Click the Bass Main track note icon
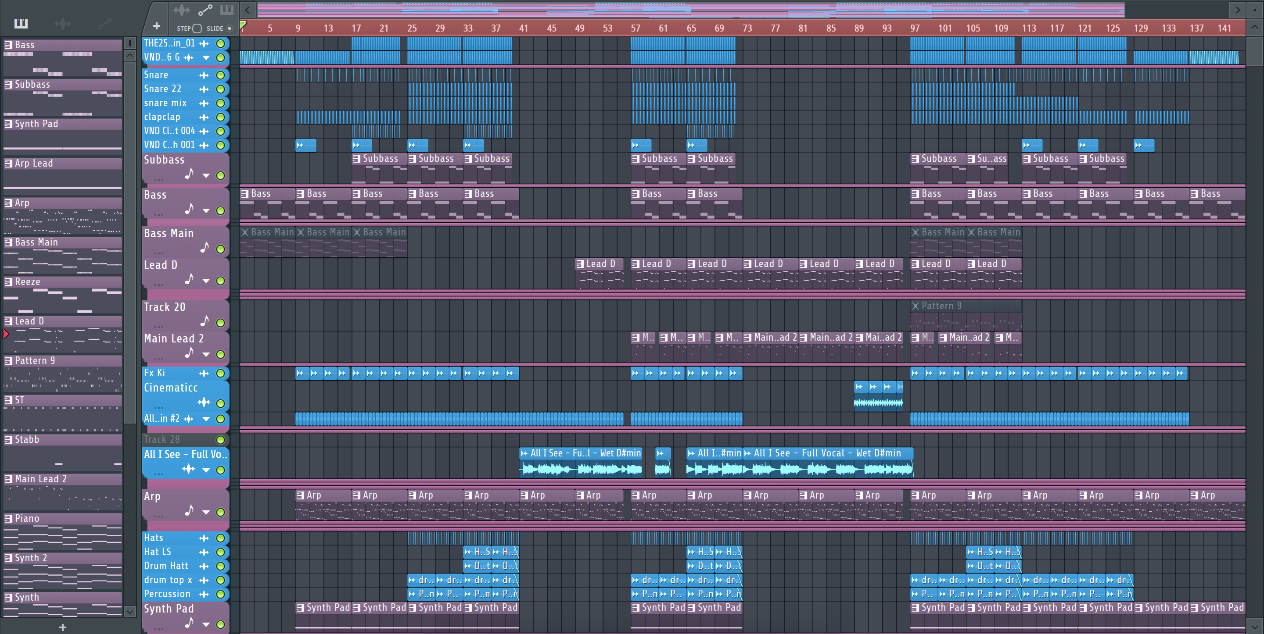Viewport: 1264px width, 634px height. 204,248
